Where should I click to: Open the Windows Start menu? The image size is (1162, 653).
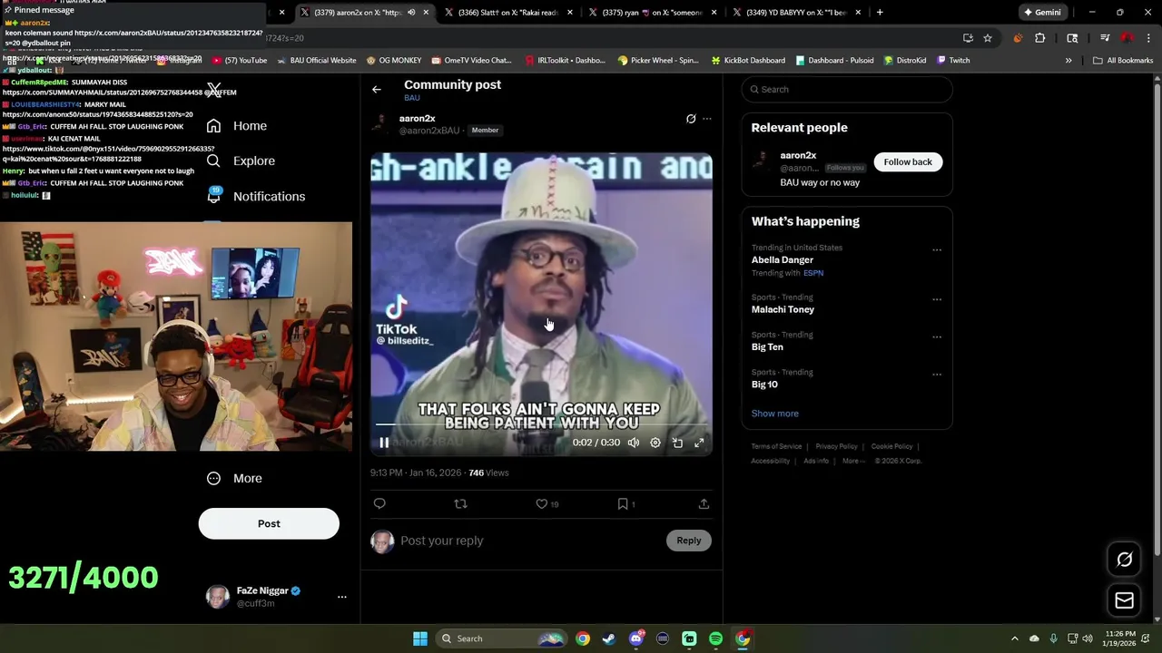[x=420, y=638]
